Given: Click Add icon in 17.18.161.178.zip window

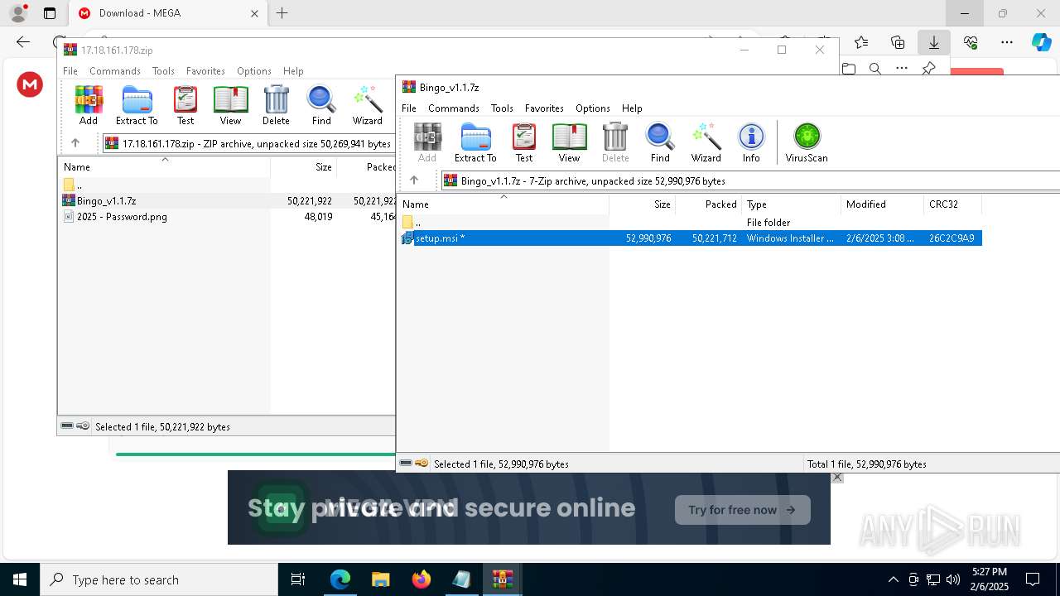Looking at the screenshot, I should 89,105.
